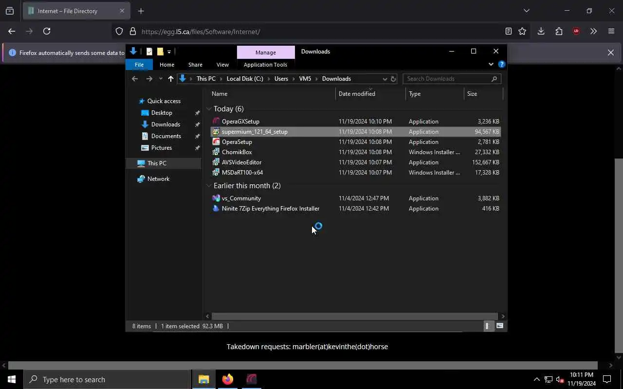
Task: Click Properties quick access toolbar icon in Explorer
Action: [149, 52]
